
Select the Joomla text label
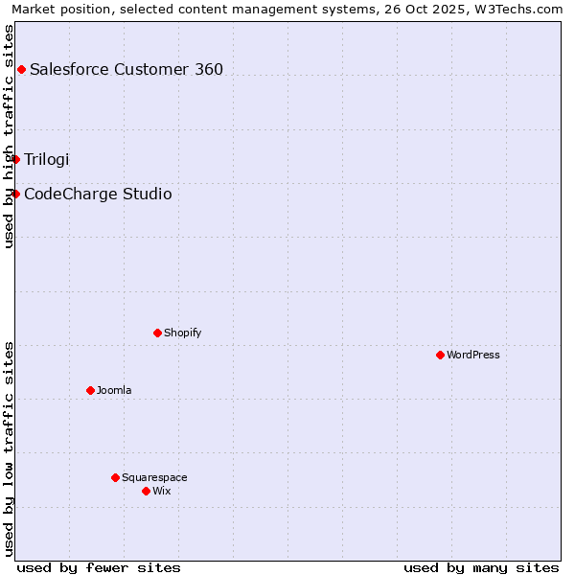pos(114,390)
